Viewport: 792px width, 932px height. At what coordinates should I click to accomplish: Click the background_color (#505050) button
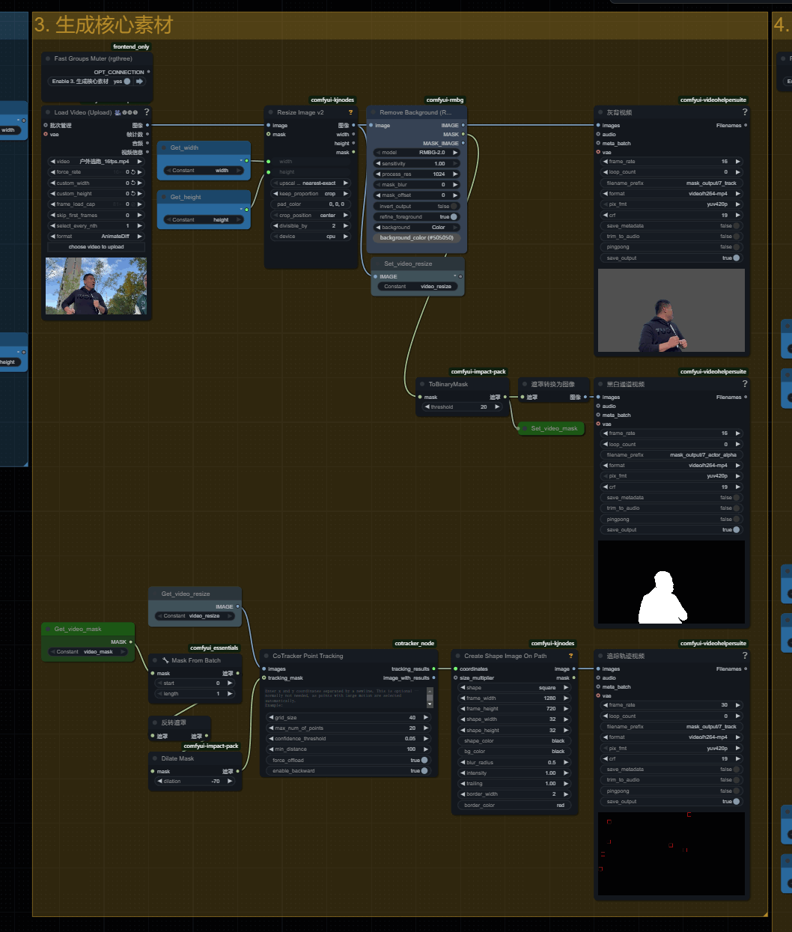pyautogui.click(x=416, y=238)
